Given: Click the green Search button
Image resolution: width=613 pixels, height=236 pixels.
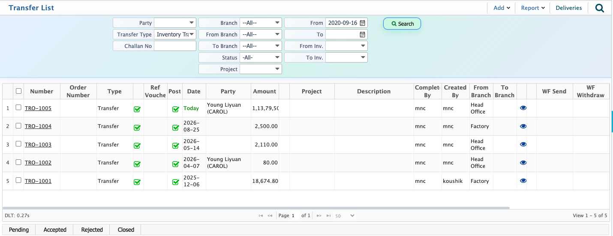Looking at the screenshot, I should pos(402,24).
